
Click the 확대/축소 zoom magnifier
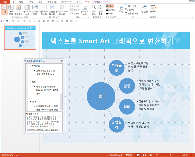(x=94, y=10)
